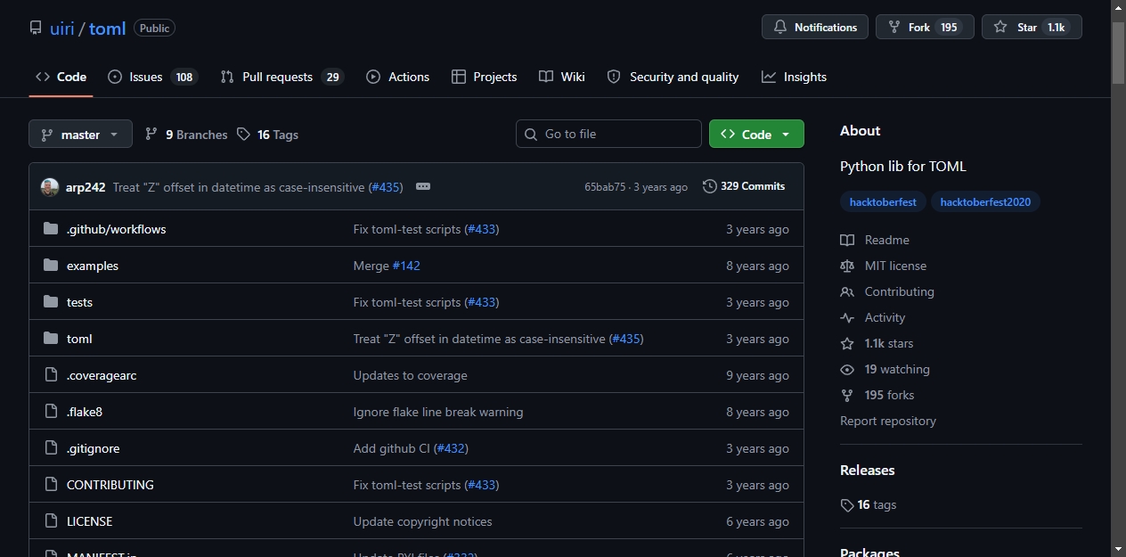Click the scrollbar down arrow
The height and width of the screenshot is (557, 1126).
tap(1118, 549)
